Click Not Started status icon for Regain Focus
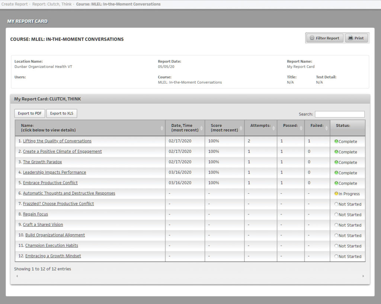Viewport: 381px width, 304px height. 336,214
